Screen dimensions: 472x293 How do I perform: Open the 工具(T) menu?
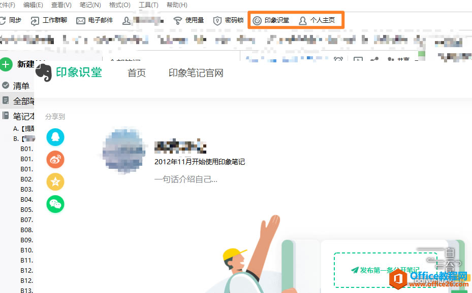coord(148,5)
